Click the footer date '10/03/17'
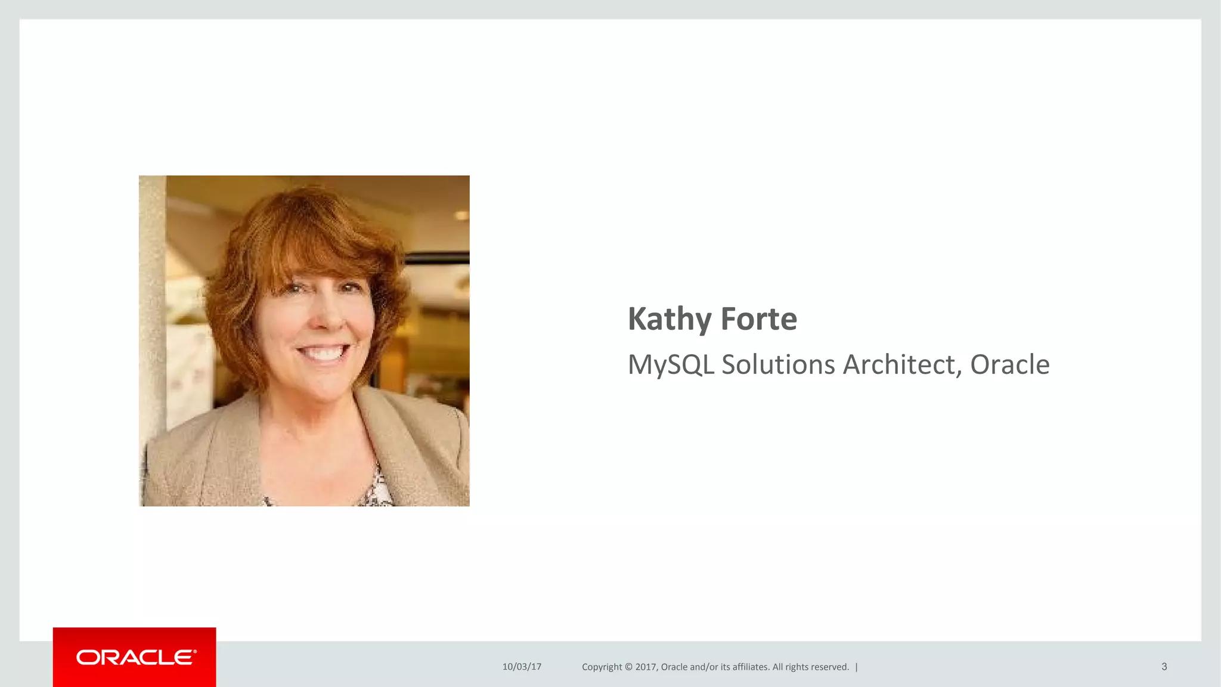1221x687 pixels. (x=522, y=667)
